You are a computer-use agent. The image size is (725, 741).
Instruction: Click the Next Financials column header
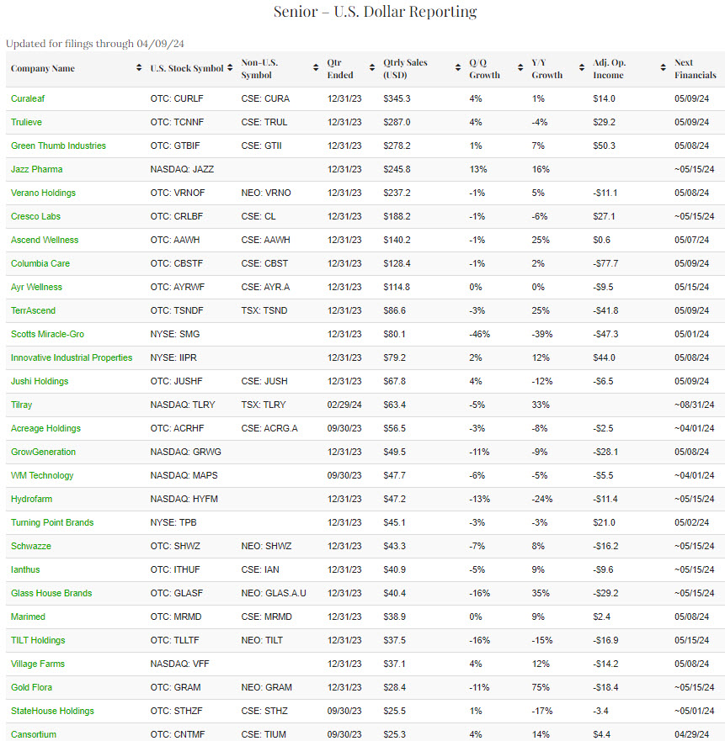[x=695, y=68]
